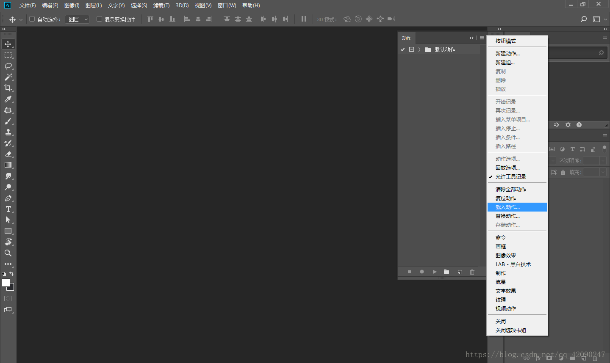Open the 填充 dropdown arrow

(x=603, y=172)
